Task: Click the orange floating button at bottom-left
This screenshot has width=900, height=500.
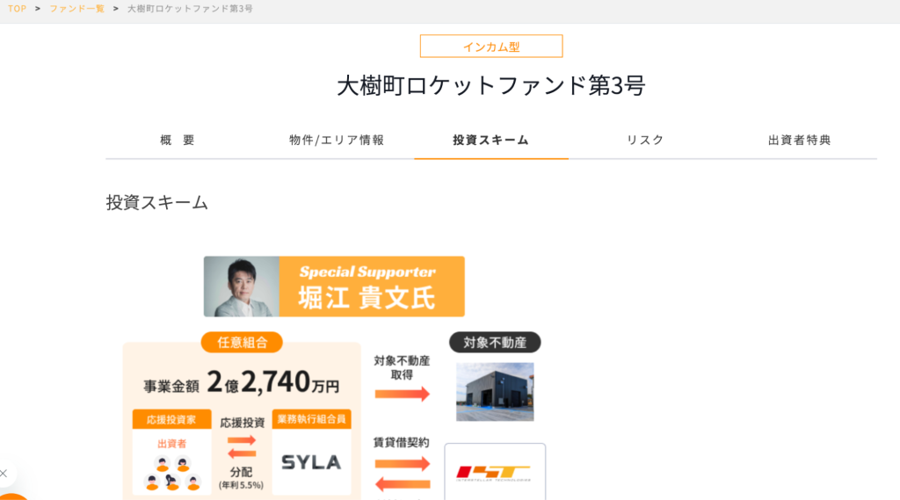Action: (12, 496)
